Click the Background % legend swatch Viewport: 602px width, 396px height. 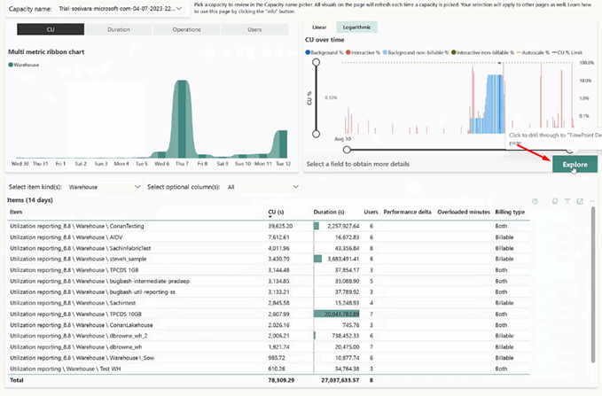[308, 52]
